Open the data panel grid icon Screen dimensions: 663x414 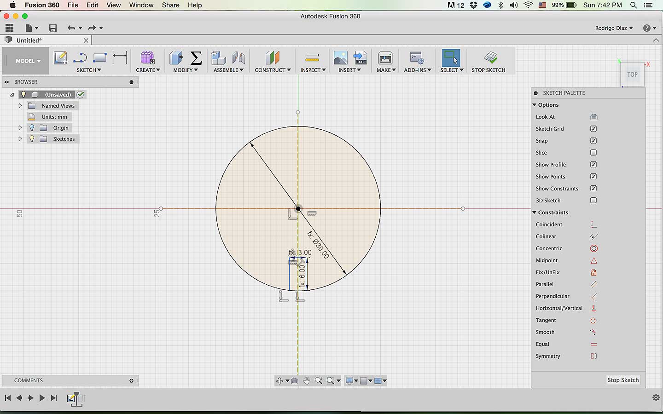pyautogui.click(x=9, y=28)
